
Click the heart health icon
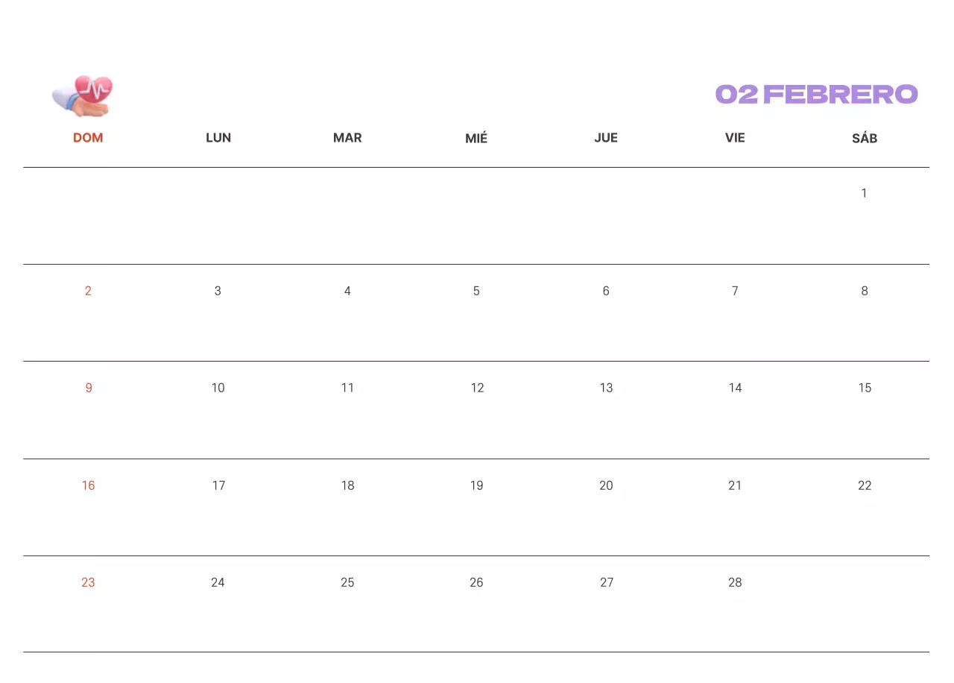click(x=83, y=96)
